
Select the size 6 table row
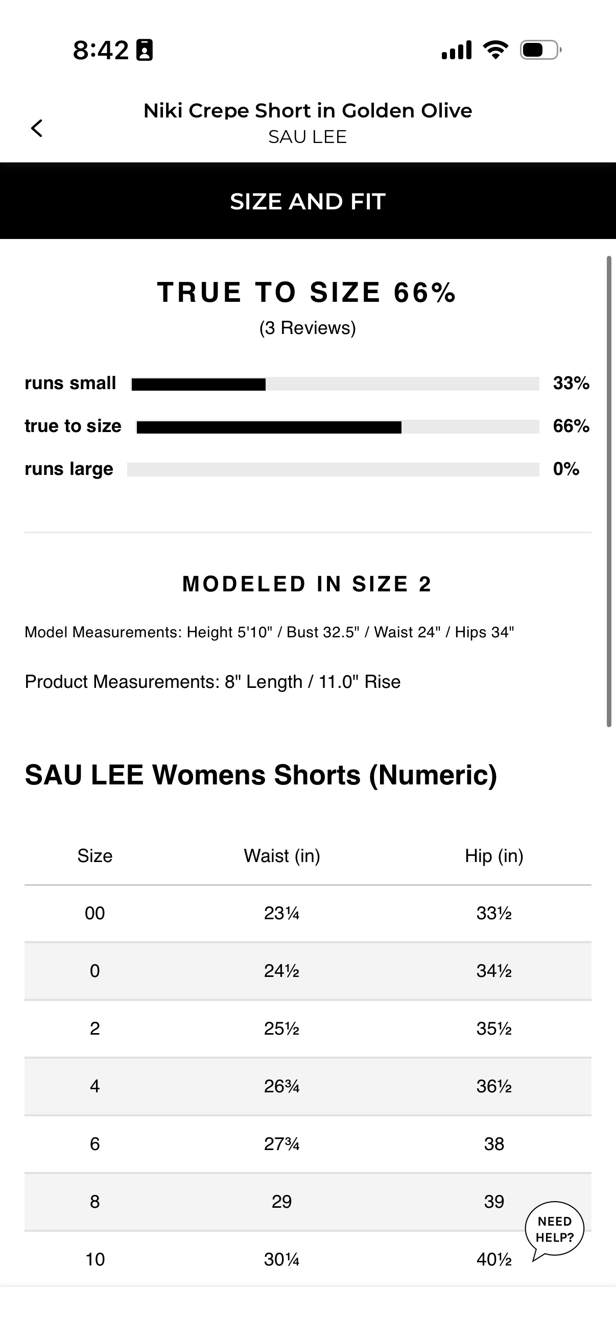point(307,1144)
